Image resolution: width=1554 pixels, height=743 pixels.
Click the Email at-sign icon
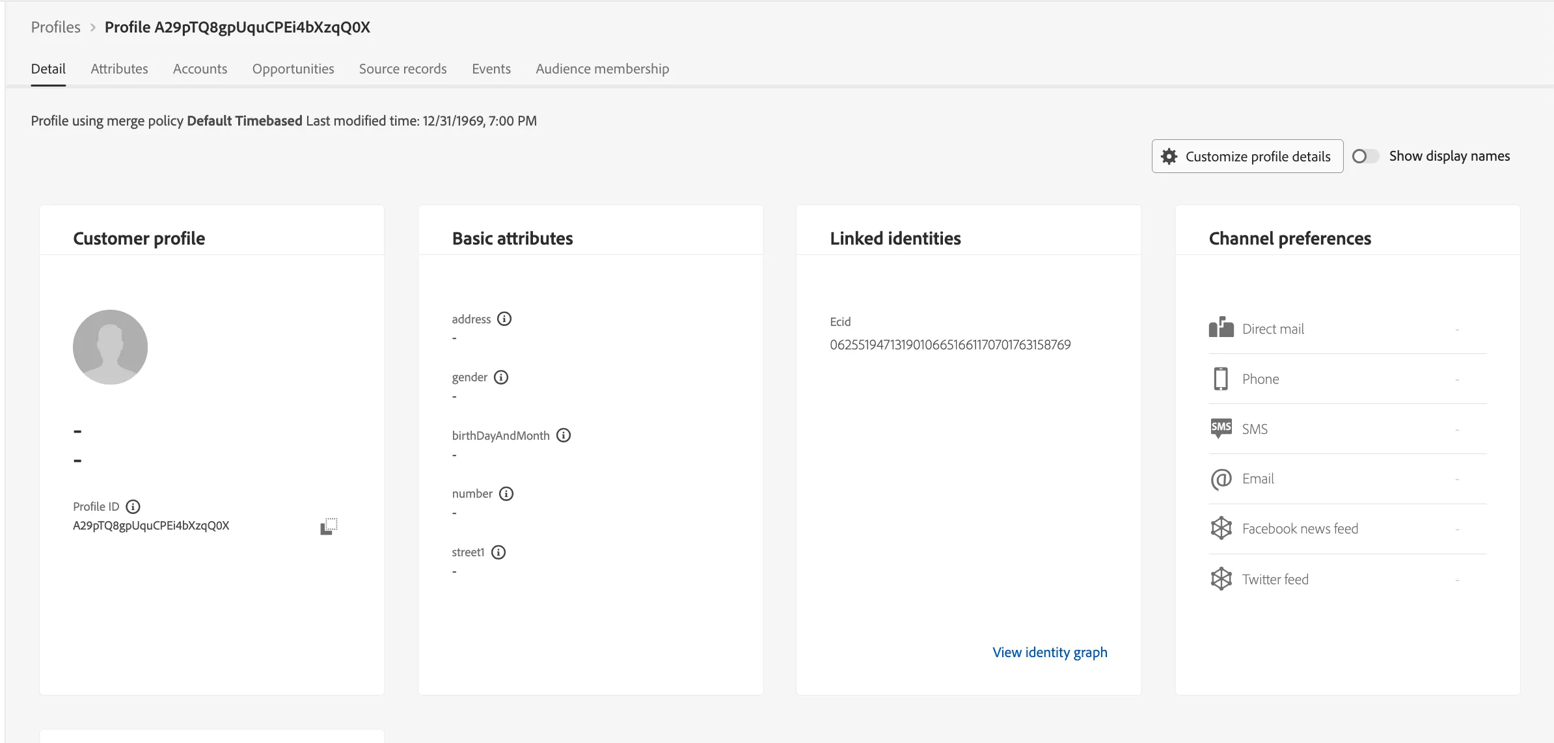[x=1221, y=480]
